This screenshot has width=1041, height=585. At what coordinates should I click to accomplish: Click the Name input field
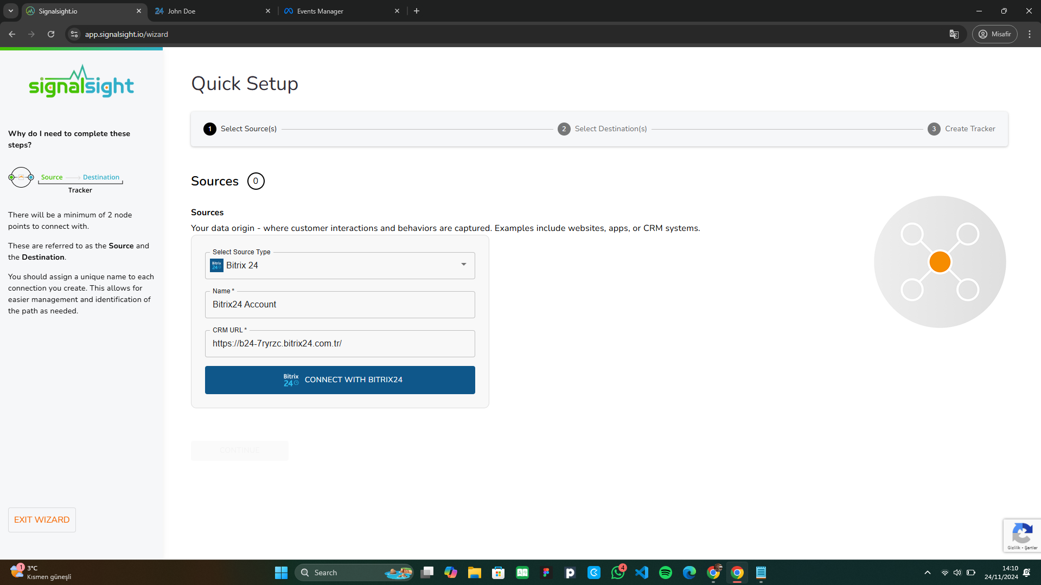340,305
